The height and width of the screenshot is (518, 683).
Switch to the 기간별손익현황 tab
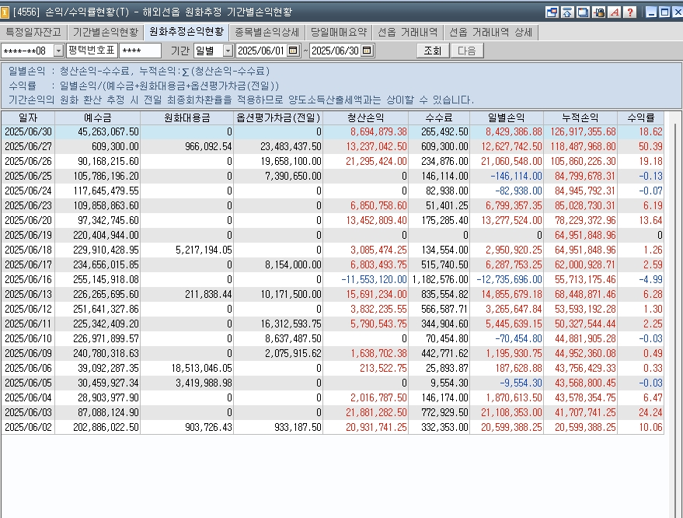click(106, 32)
